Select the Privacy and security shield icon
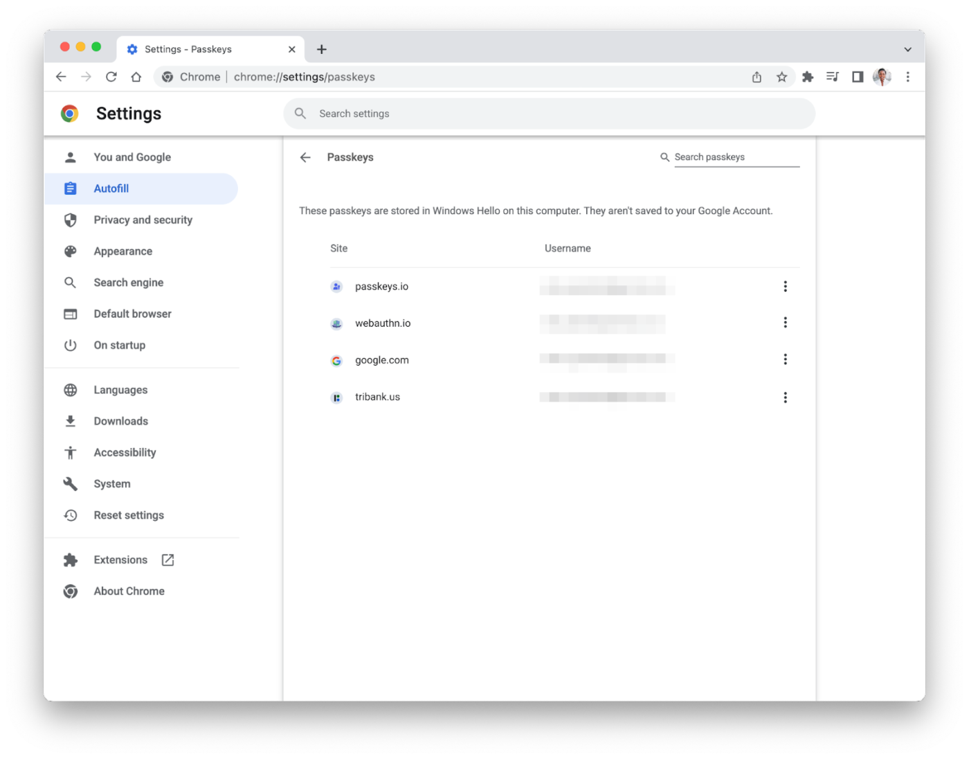This screenshot has width=969, height=759. (71, 220)
